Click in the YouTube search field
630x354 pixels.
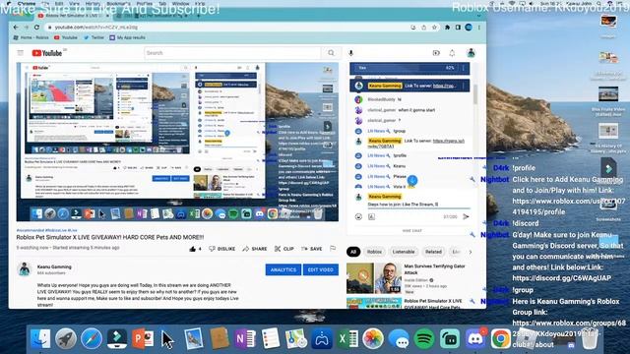pyautogui.click(x=232, y=53)
